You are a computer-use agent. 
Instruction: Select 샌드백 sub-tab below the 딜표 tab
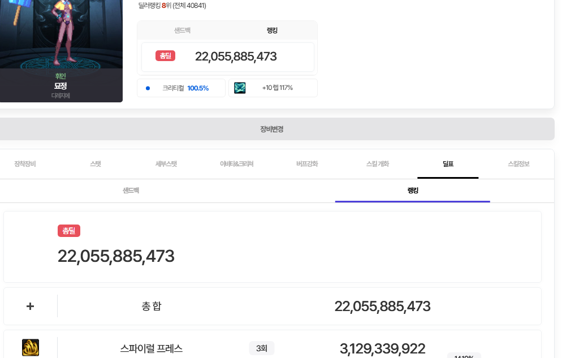[x=131, y=190]
